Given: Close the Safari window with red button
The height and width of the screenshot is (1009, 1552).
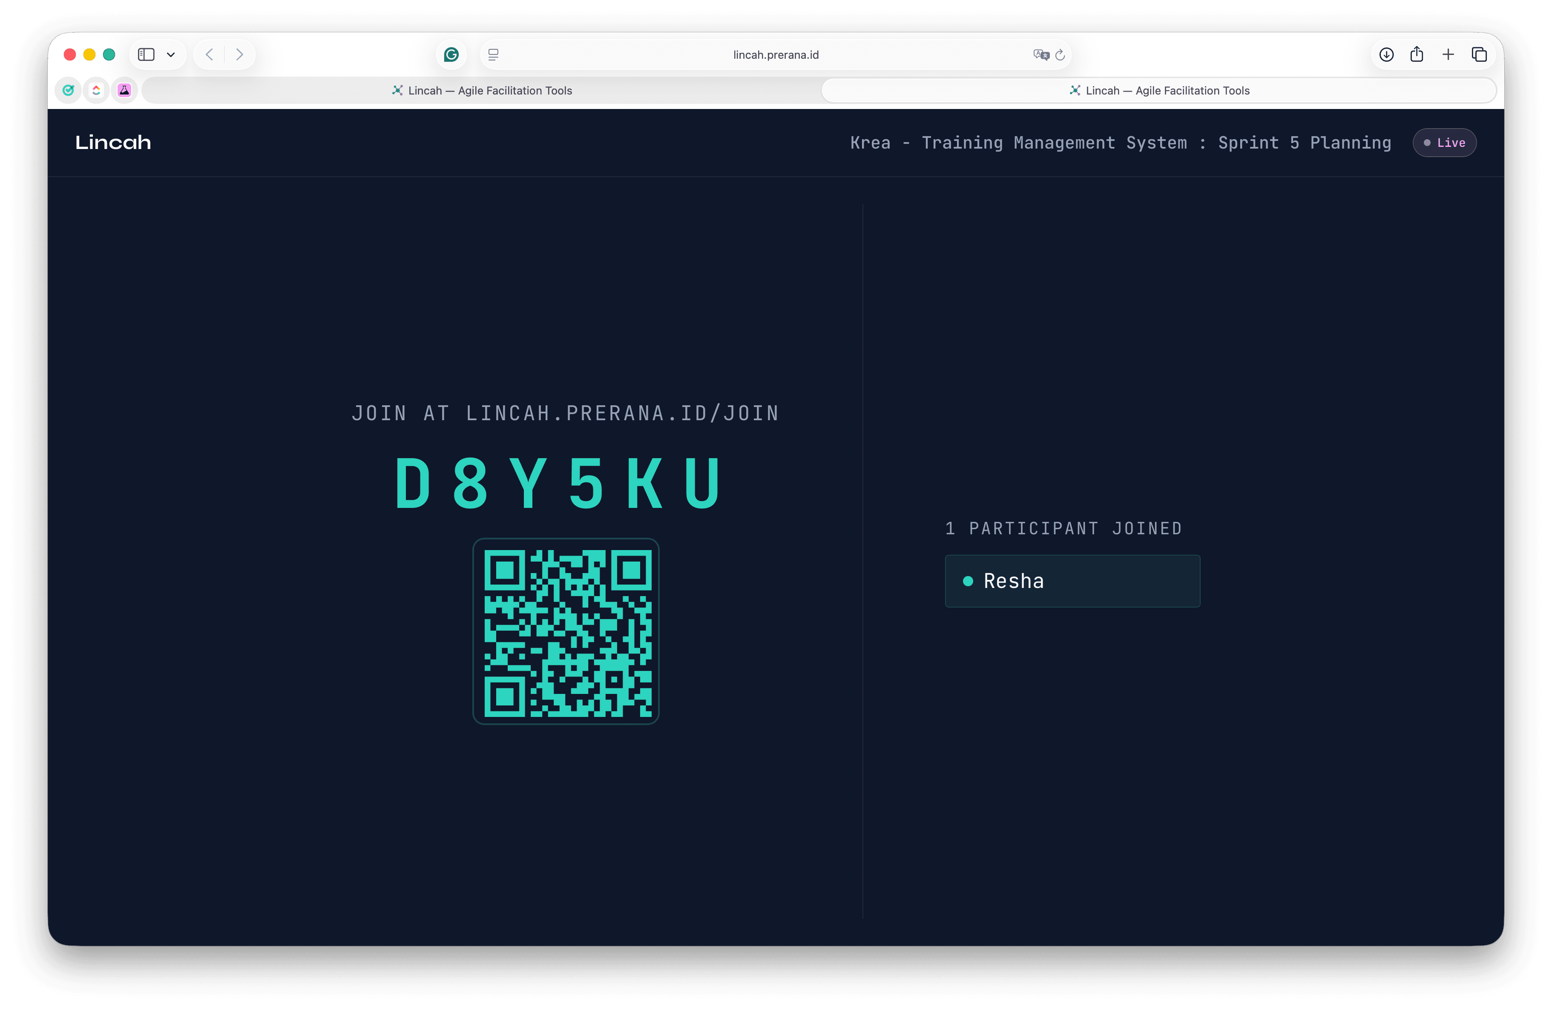Looking at the screenshot, I should 70,55.
